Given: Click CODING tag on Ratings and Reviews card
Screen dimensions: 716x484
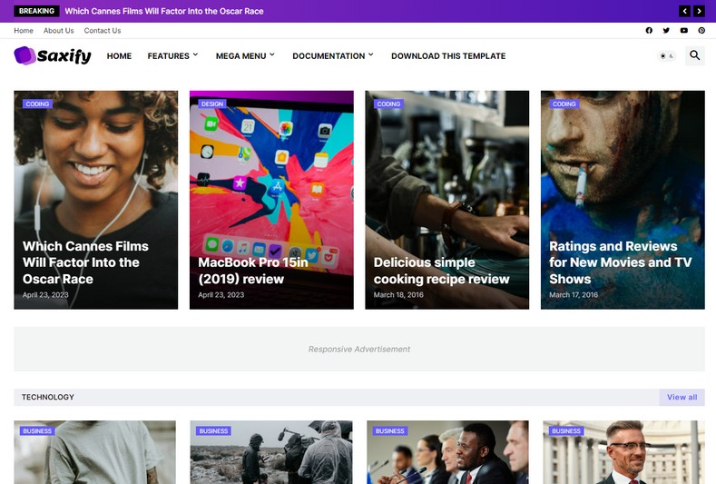Looking at the screenshot, I should [x=564, y=104].
